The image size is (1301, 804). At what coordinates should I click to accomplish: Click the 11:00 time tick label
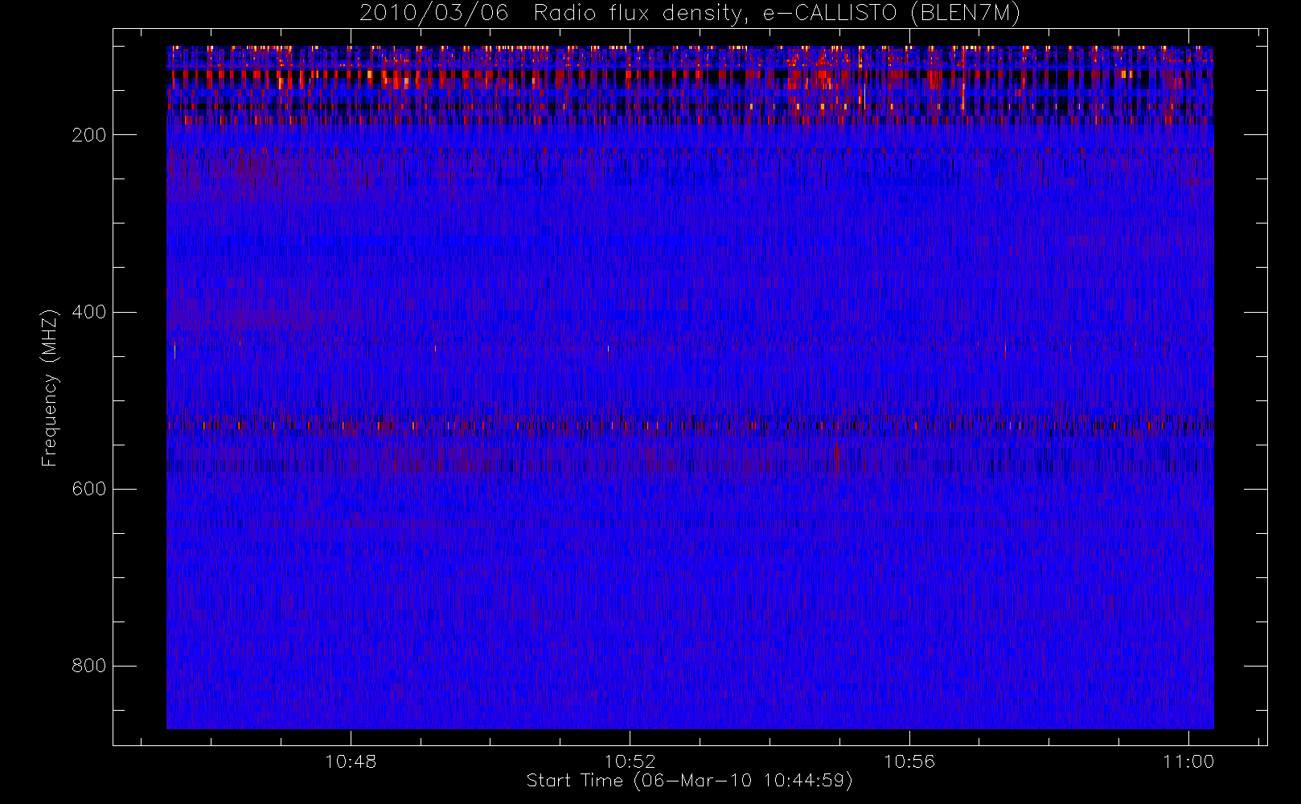[1188, 761]
